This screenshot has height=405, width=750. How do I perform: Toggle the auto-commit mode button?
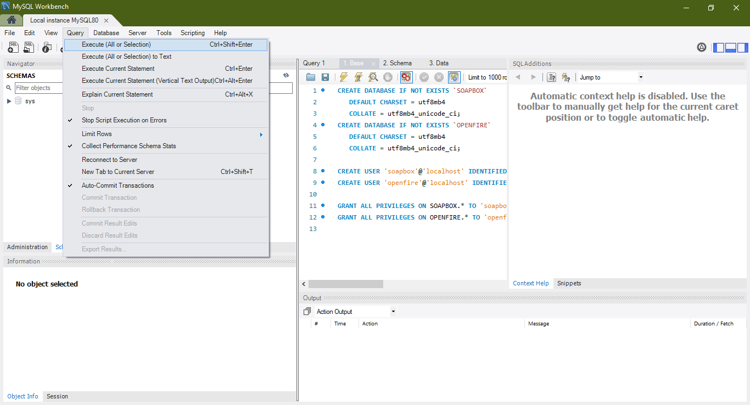[x=454, y=77]
